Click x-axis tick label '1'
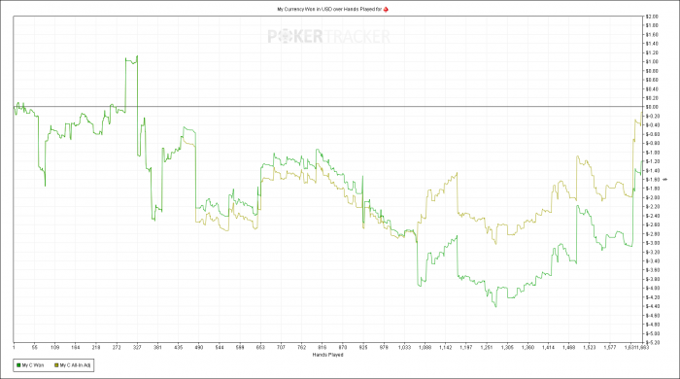This screenshot has height=379, width=680. [14, 347]
